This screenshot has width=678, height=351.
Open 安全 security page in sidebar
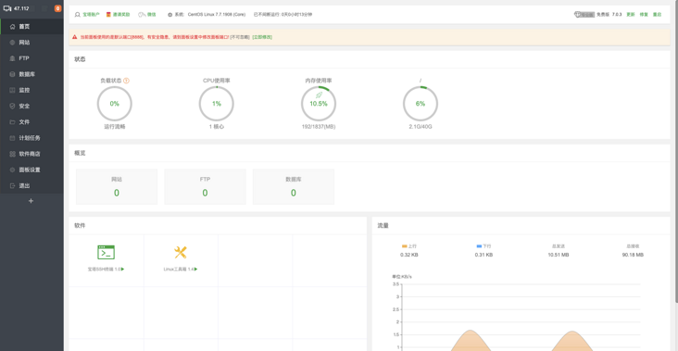31,106
